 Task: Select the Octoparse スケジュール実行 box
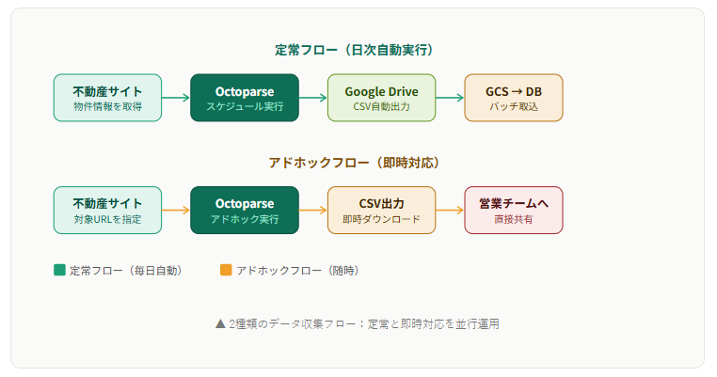pos(245,98)
